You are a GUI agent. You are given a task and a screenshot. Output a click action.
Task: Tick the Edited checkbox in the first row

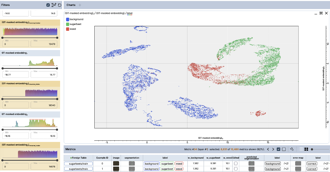[x=236, y=164]
